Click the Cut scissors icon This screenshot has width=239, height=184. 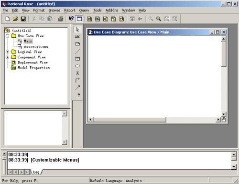point(33,19)
